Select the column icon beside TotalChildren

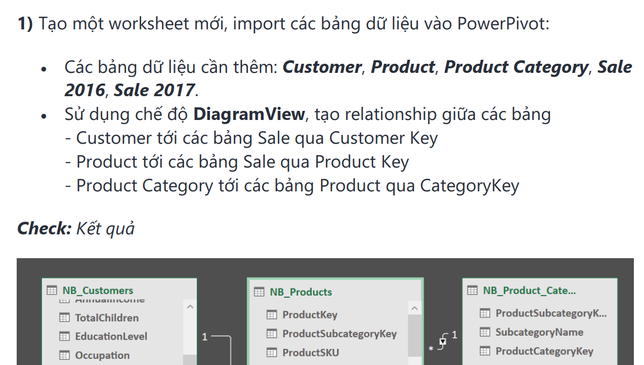64,318
